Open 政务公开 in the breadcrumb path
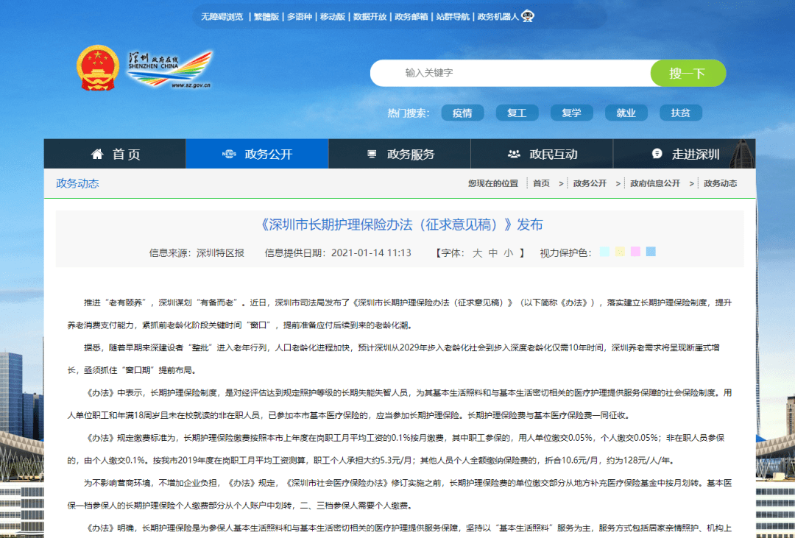The width and height of the screenshot is (795, 538). [x=590, y=183]
